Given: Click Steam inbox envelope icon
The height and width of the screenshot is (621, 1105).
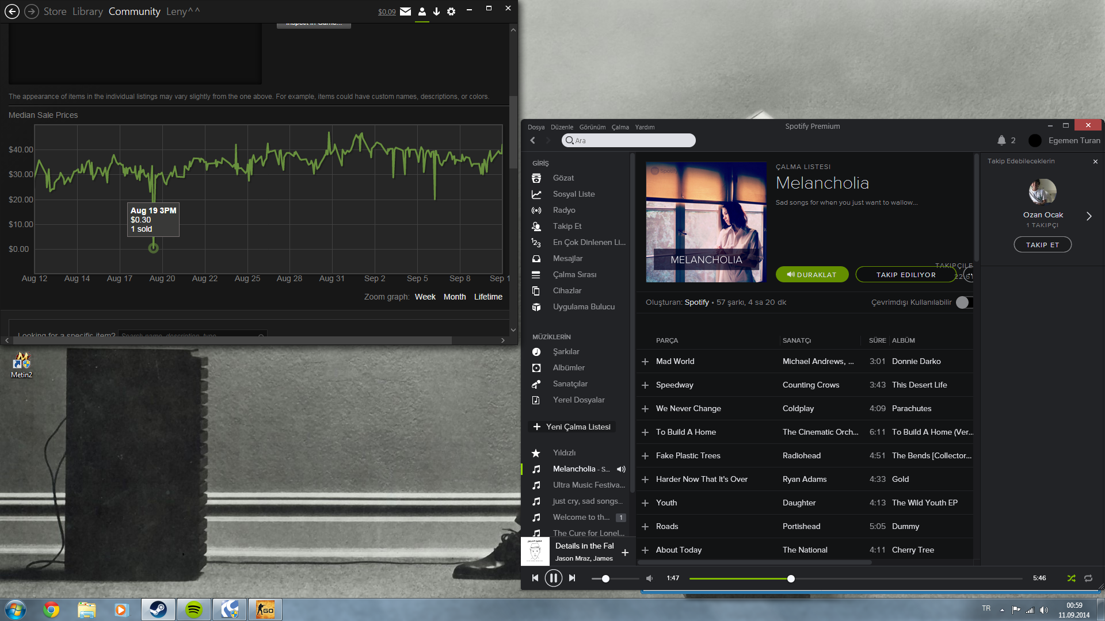Looking at the screenshot, I should (406, 11).
